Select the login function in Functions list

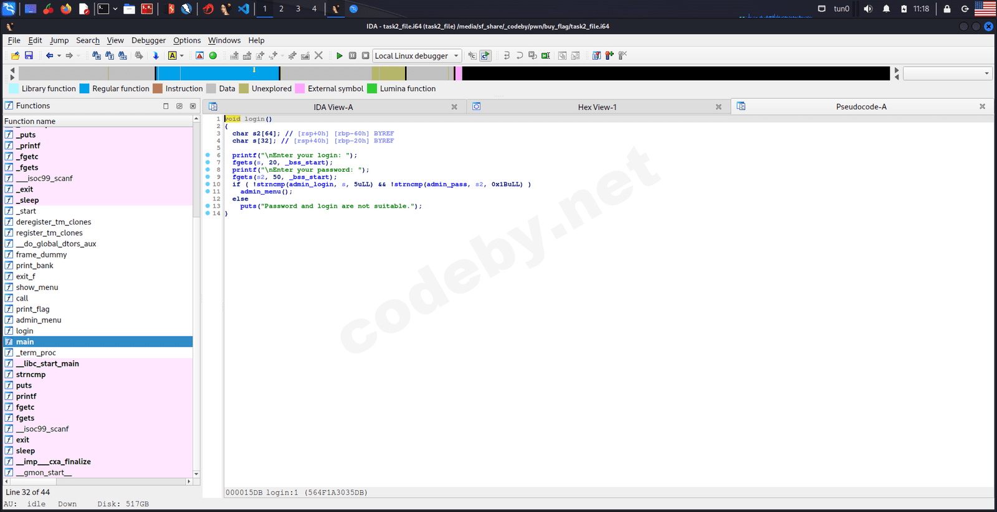click(x=98, y=331)
